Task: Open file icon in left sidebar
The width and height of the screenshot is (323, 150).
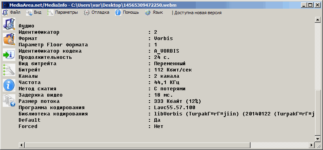Action: click(x=9, y=24)
